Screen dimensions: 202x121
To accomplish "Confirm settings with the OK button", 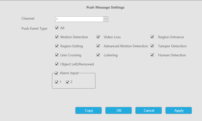I will pos(118,110).
